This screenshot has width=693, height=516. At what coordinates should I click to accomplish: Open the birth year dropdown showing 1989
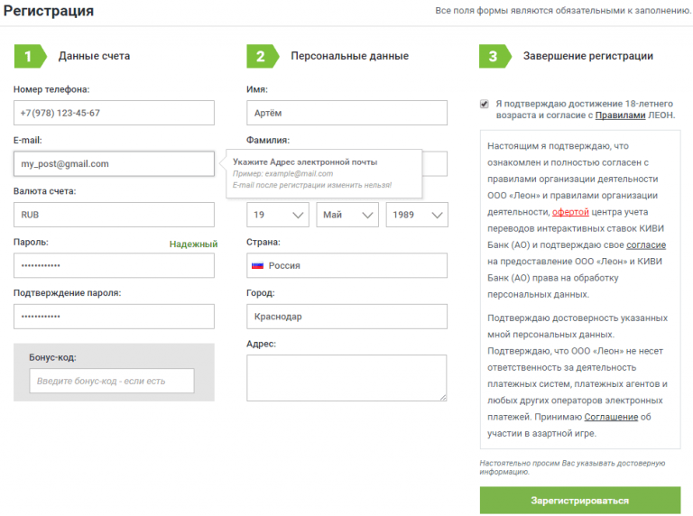pos(416,215)
